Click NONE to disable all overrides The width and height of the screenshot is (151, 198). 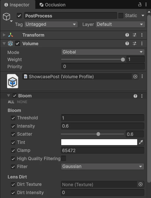point(22,102)
